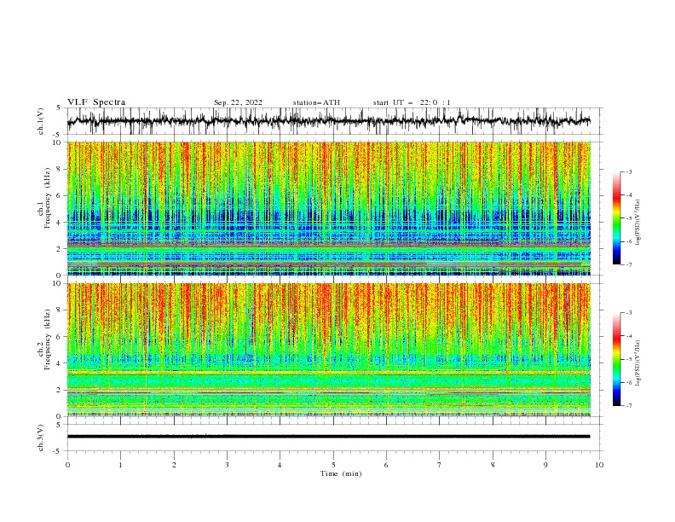Click the log(PSD) label beside ch.2 colorbar
675x522 pixels.
coord(638,363)
